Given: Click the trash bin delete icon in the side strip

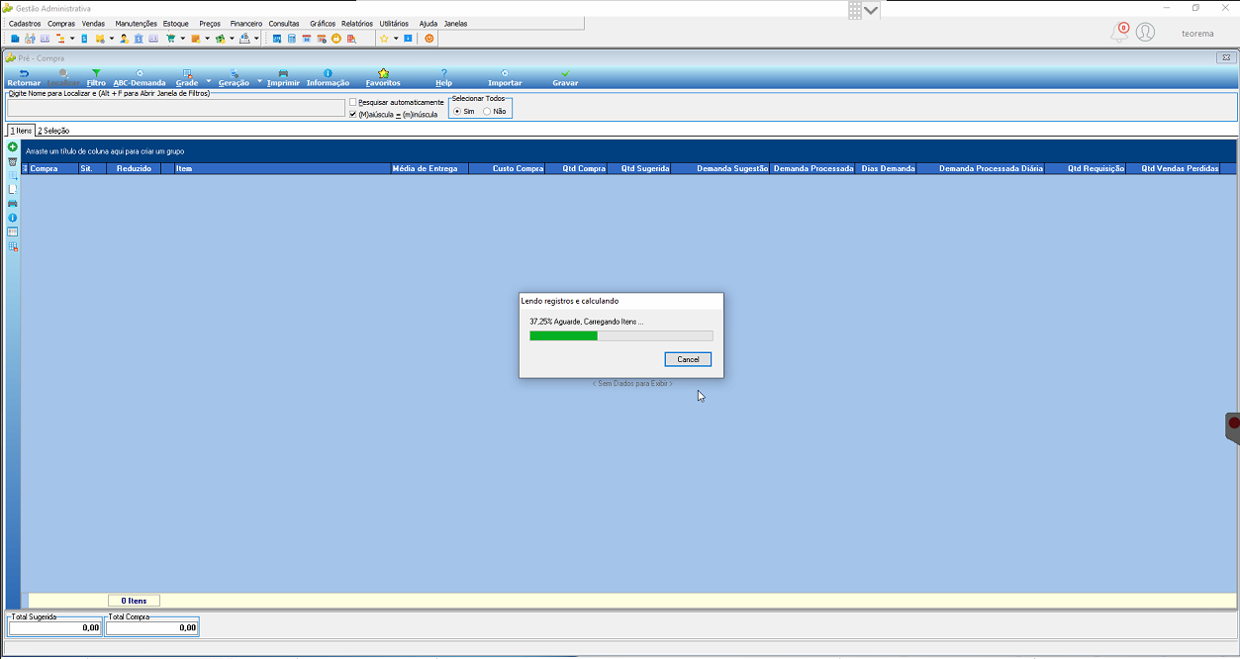Looking at the screenshot, I should (x=13, y=161).
